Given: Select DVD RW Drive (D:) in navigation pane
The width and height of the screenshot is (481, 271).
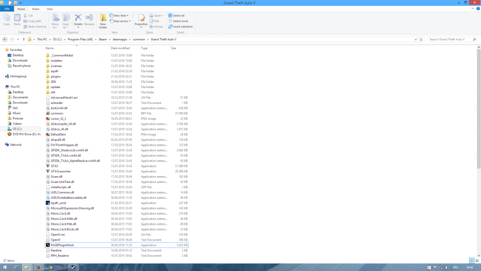Looking at the screenshot, I should point(24,134).
